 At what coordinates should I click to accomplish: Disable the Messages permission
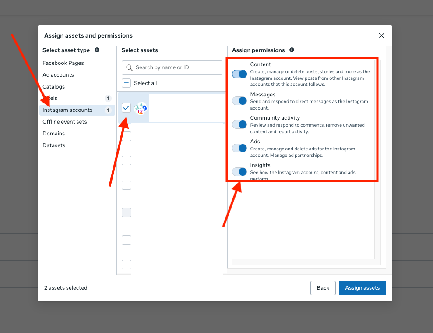click(x=239, y=101)
